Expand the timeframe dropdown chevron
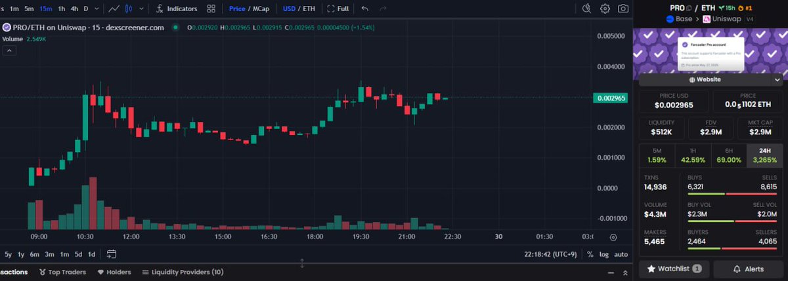Viewport: 788px width, 281px height. click(x=97, y=9)
